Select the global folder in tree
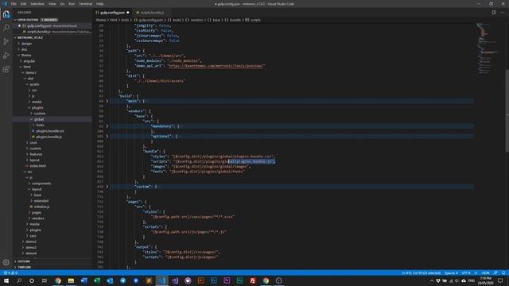509x286 pixels. [x=39, y=119]
